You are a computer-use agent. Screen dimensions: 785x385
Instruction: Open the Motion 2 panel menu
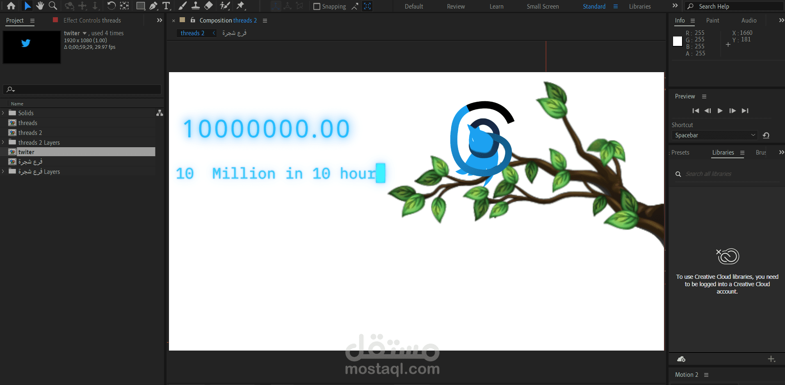point(706,375)
